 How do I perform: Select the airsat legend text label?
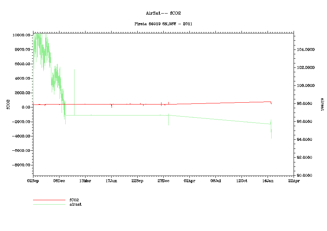[x=76, y=204]
